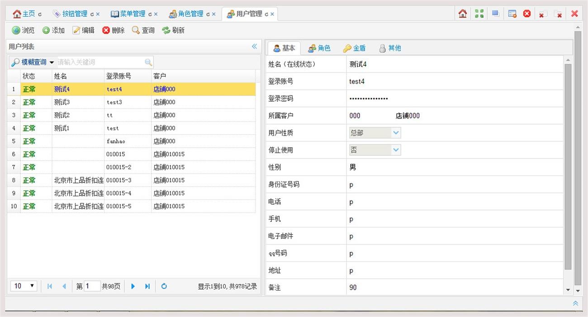Click the 刷新 refresh toolbar button
This screenshot has height=317, width=588.
click(173, 30)
